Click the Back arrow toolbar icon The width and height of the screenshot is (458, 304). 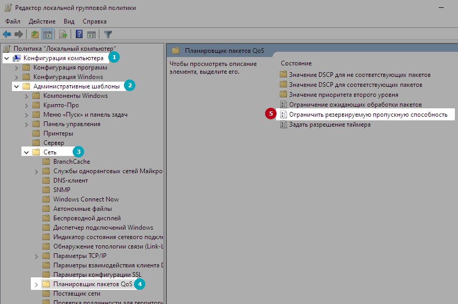click(x=7, y=35)
